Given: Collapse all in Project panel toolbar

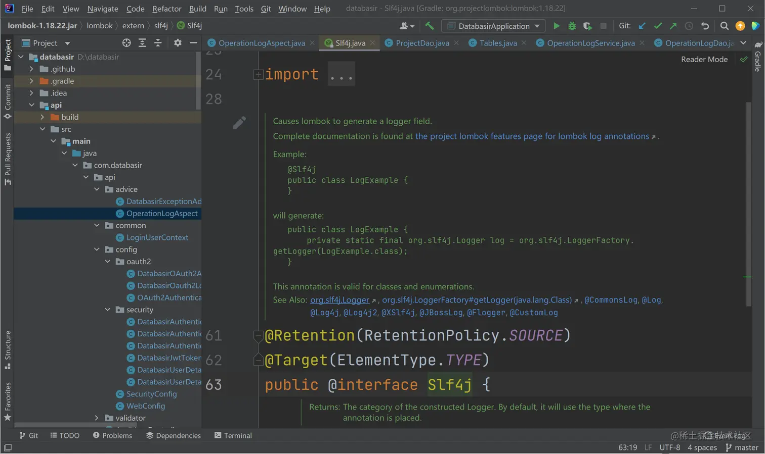Looking at the screenshot, I should click(x=158, y=43).
